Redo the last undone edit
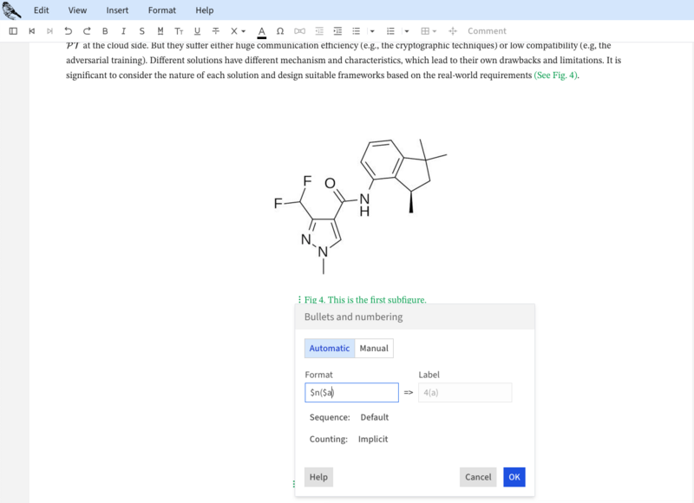This screenshot has height=503, width=694. 86,30
